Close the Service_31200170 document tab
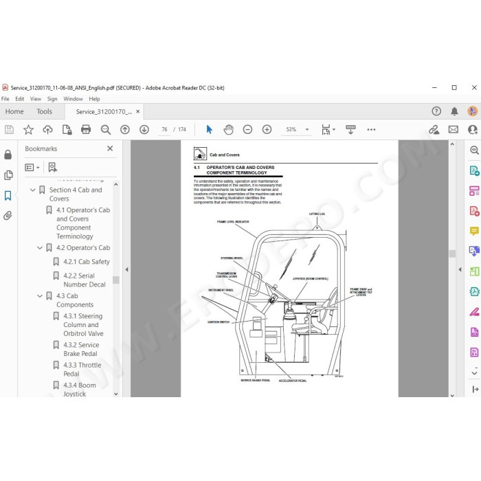This screenshot has width=481, height=481. 138,111
